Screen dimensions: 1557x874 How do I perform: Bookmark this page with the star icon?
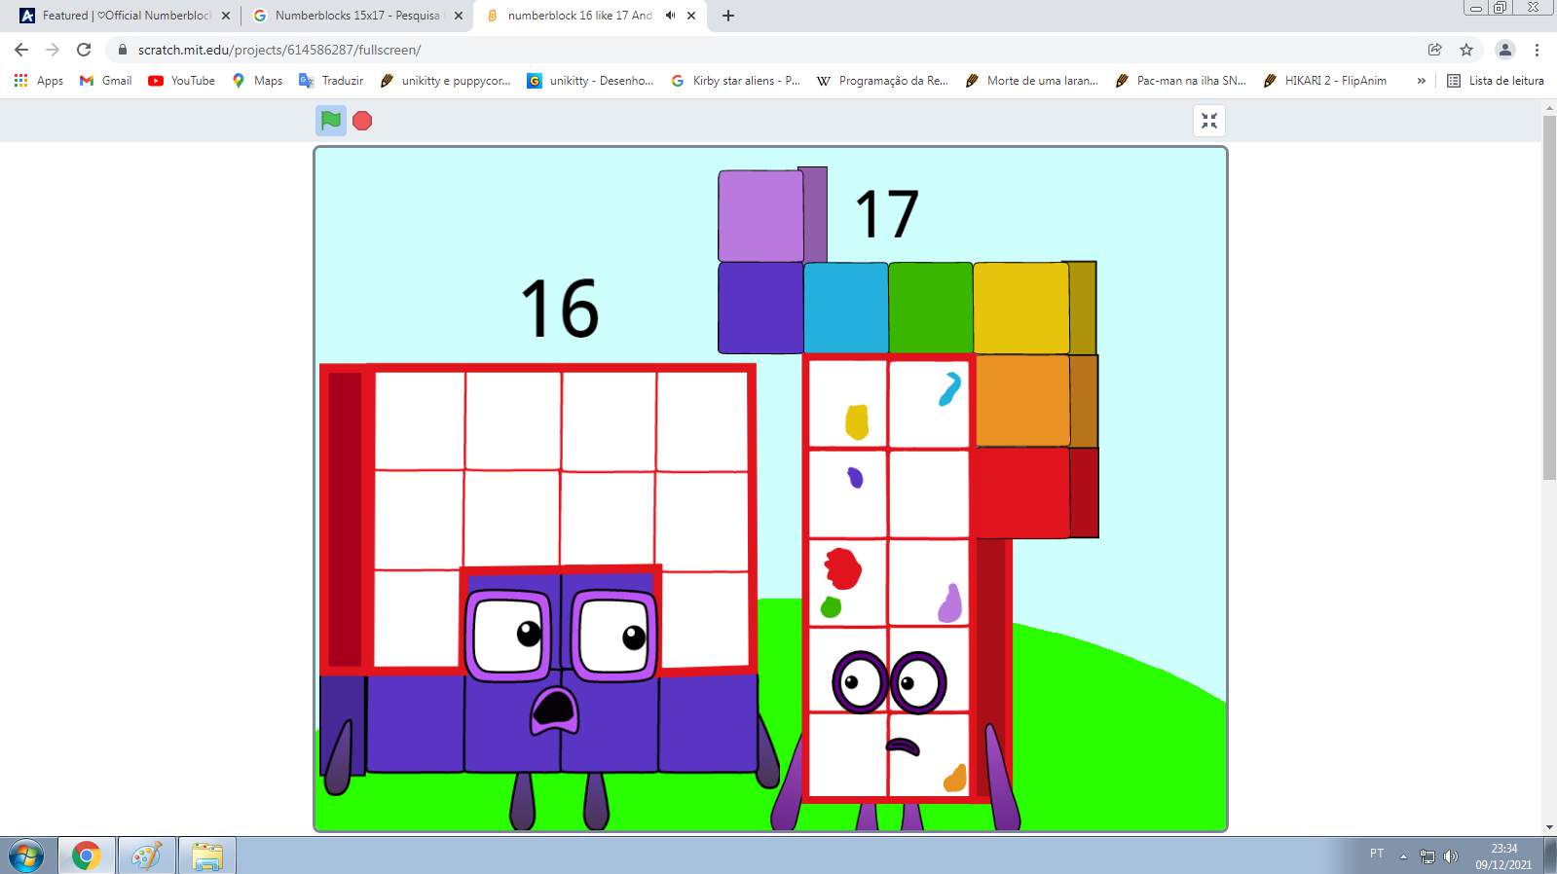coord(1465,50)
